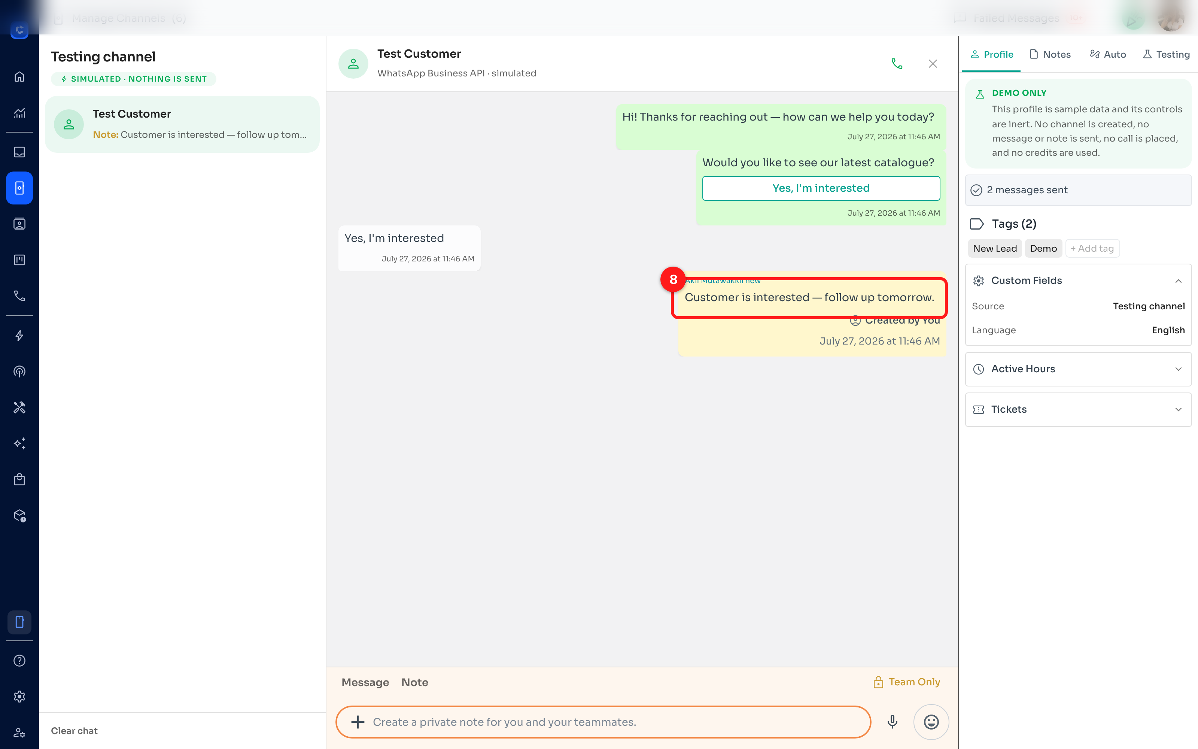1198x749 pixels.
Task: Open the help question mark icon
Action: tap(19, 660)
